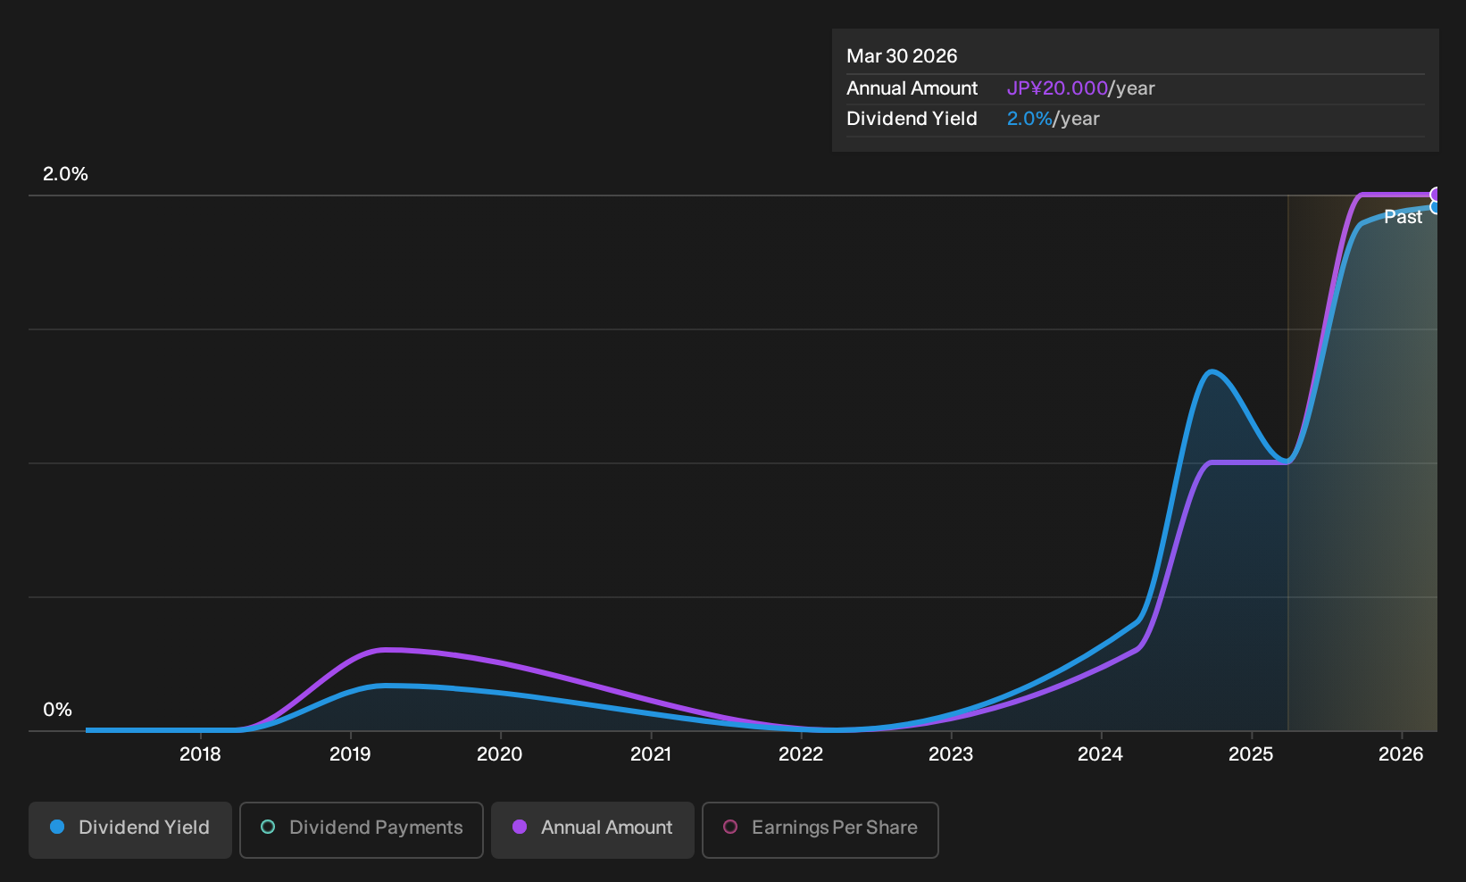The width and height of the screenshot is (1466, 882).
Task: Click the purple Annual Amount legend dot
Action: 520,827
